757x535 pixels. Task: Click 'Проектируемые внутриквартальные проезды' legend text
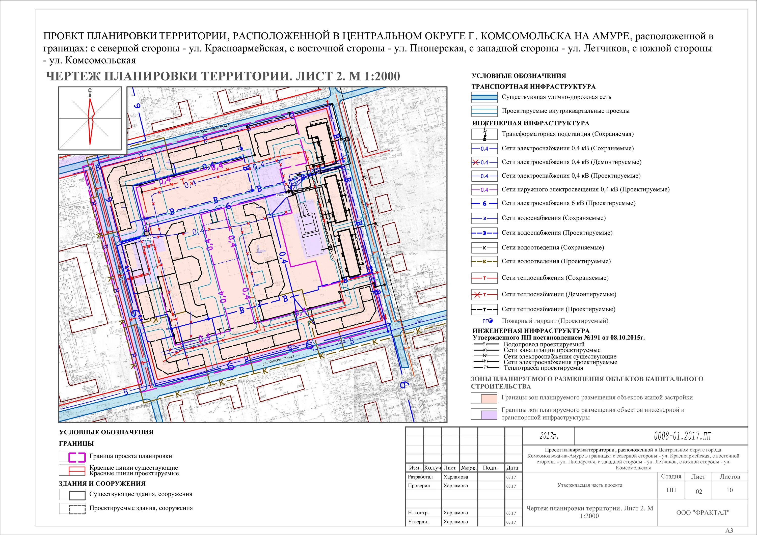[566, 111]
